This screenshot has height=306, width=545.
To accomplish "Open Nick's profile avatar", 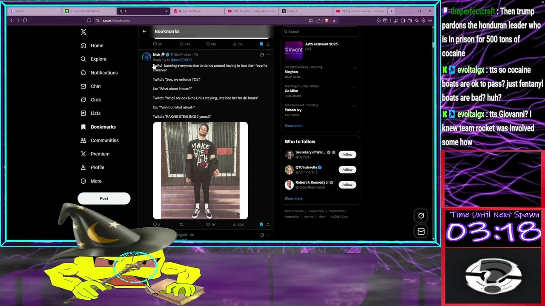I will pyautogui.click(x=146, y=57).
